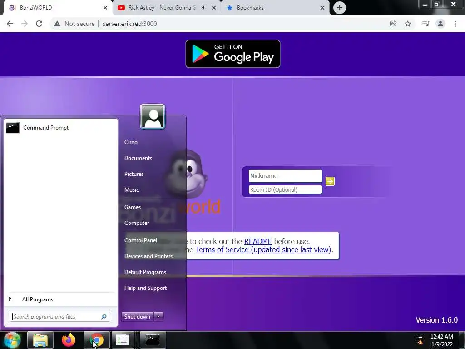Click the Show desktop strip beside clock
The image size is (465, 349).
click(x=461, y=340)
